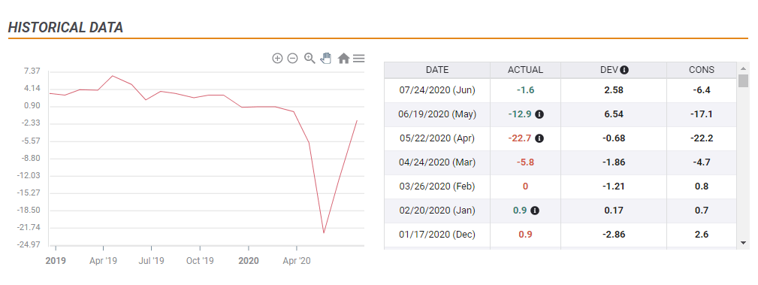Click the CONS column header
This screenshot has height=285, width=758.
[x=702, y=70]
